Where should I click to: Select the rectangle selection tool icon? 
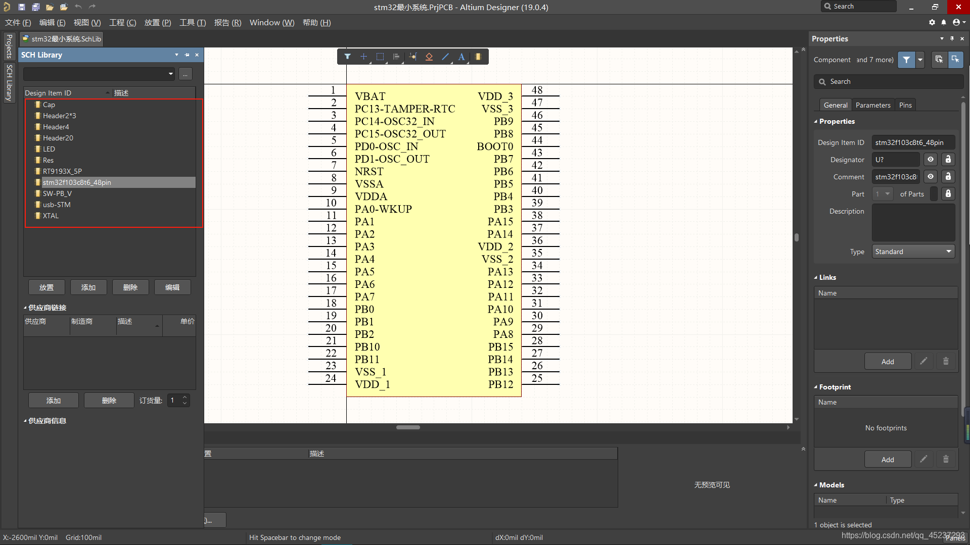380,57
